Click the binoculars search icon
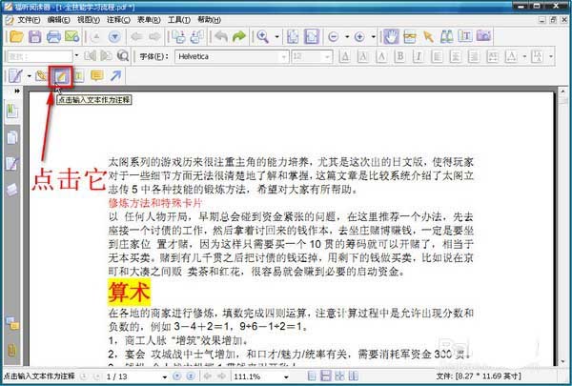Image resolution: width=572 pixels, height=386 pixels. [x=446, y=36]
